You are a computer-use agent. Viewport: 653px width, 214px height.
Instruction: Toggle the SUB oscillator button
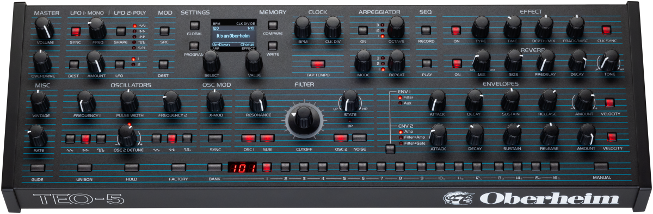pyautogui.click(x=267, y=138)
